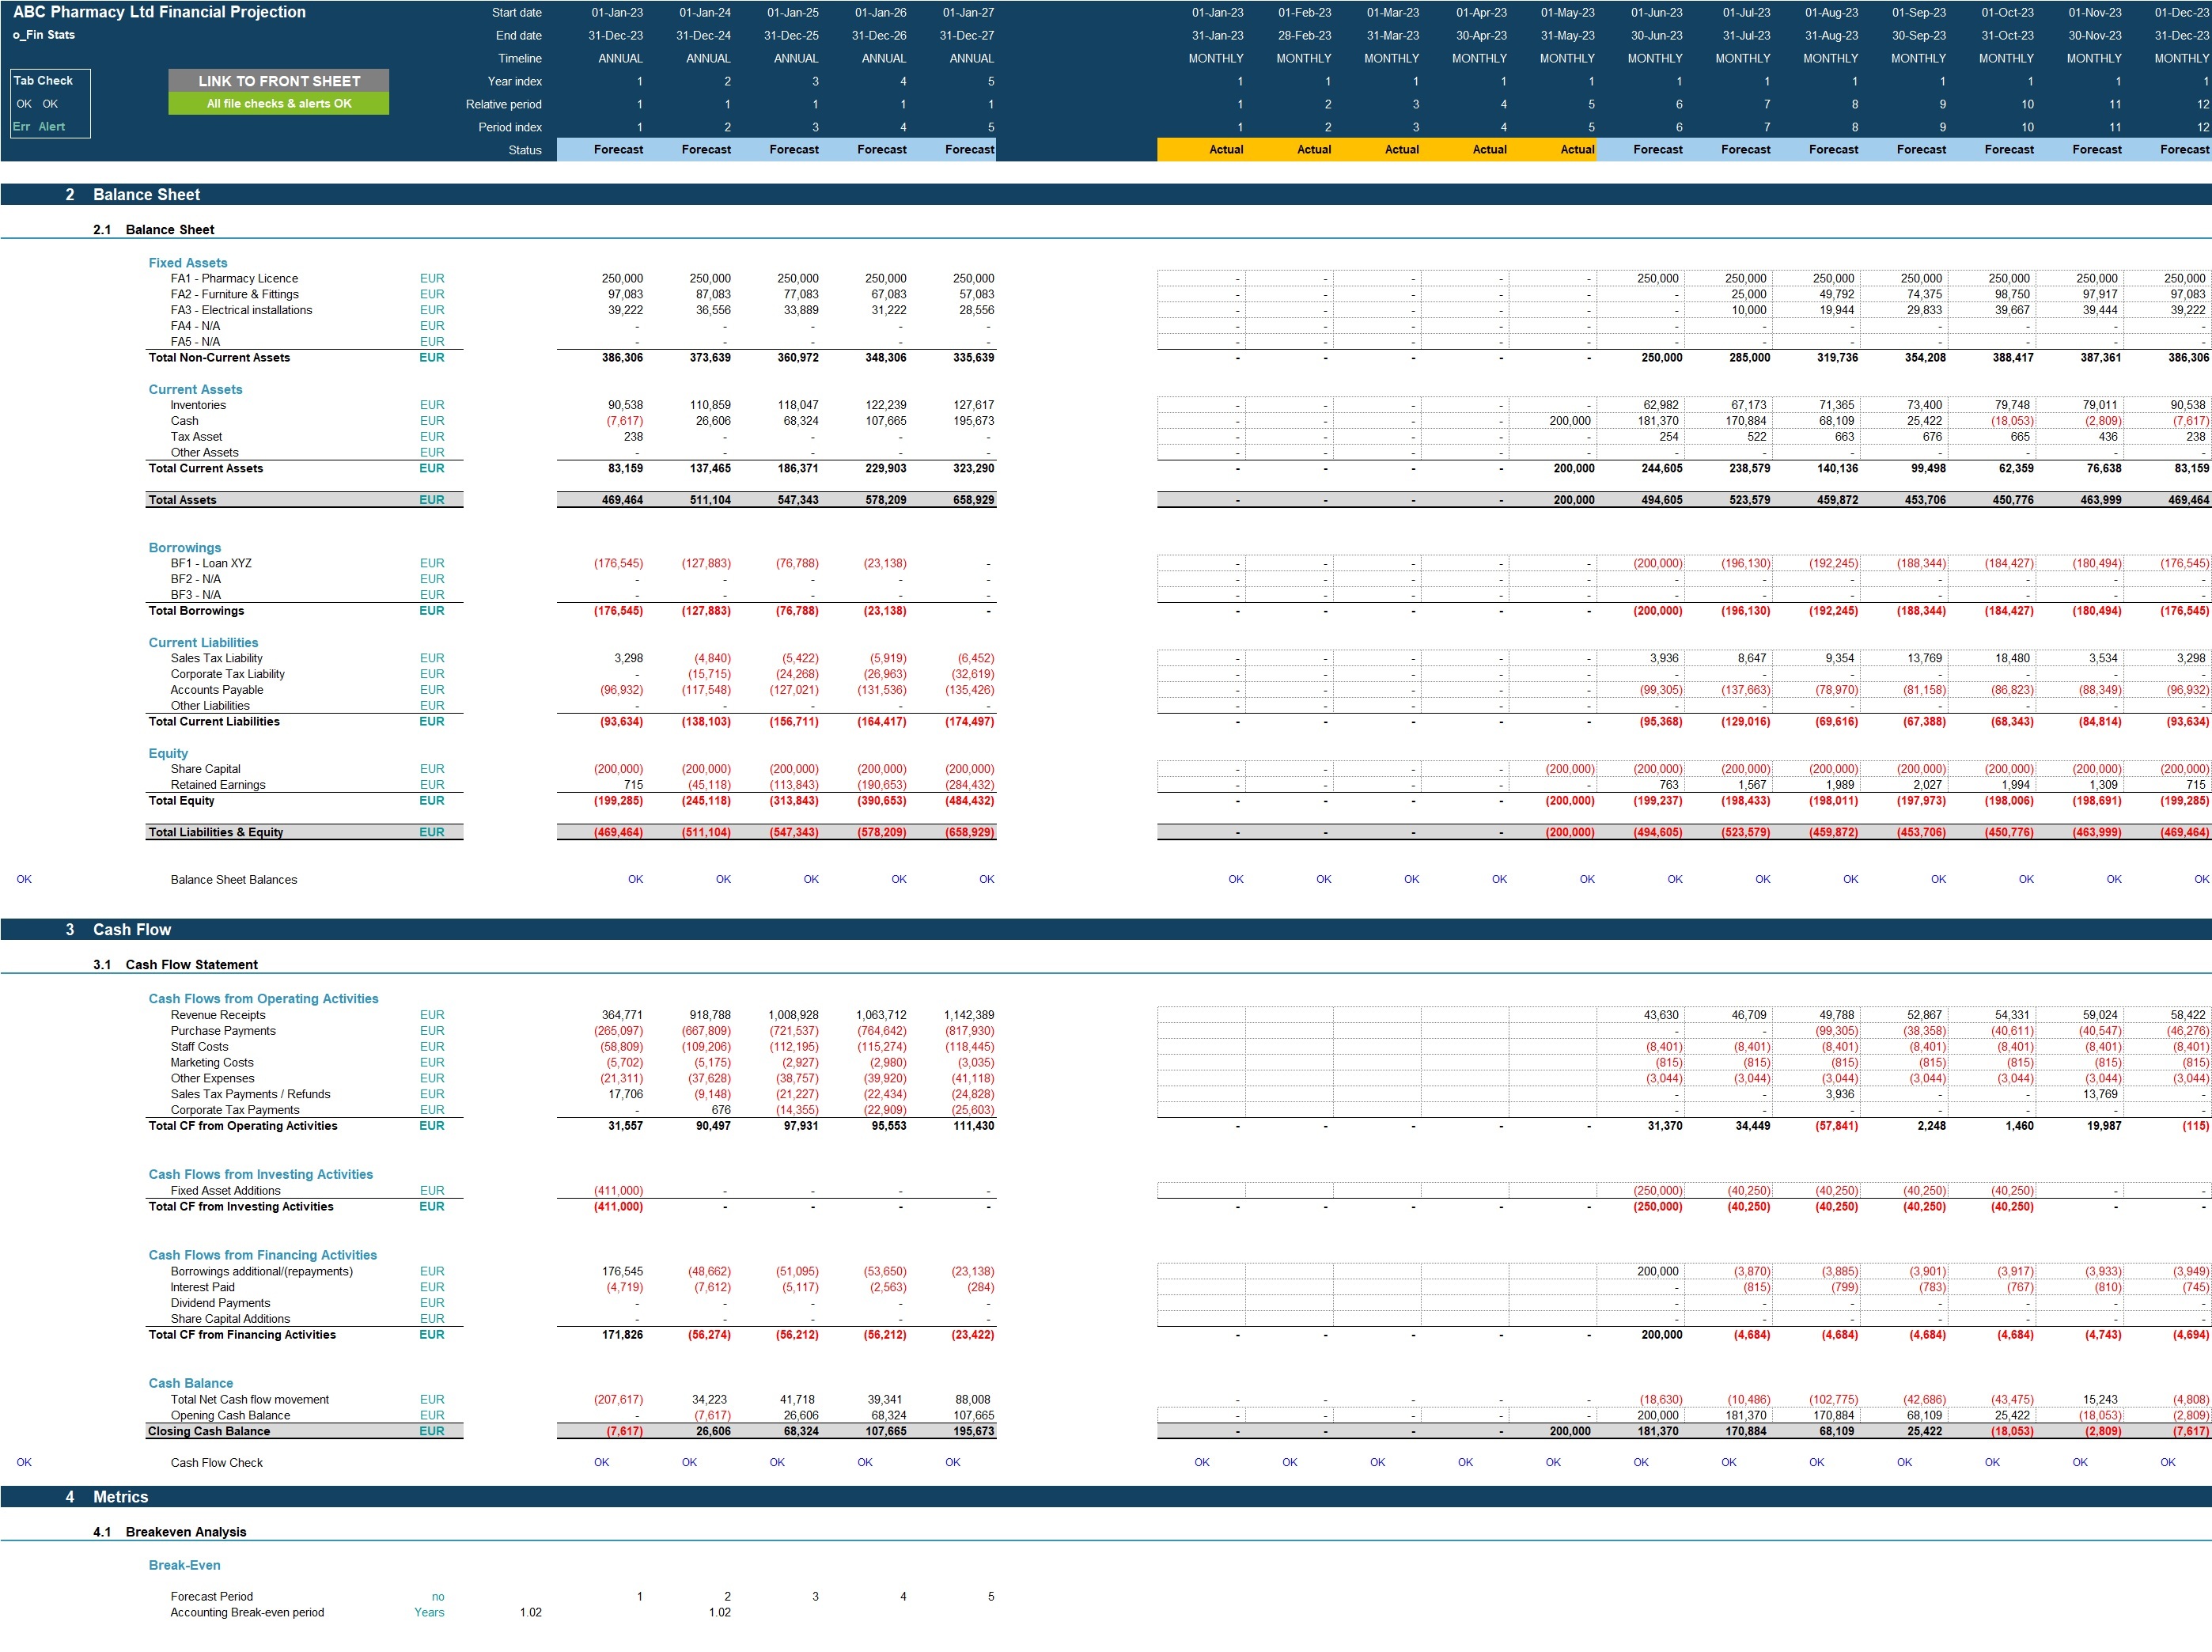Click the Inventories row label
2212x1652 pixels.
[x=198, y=406]
